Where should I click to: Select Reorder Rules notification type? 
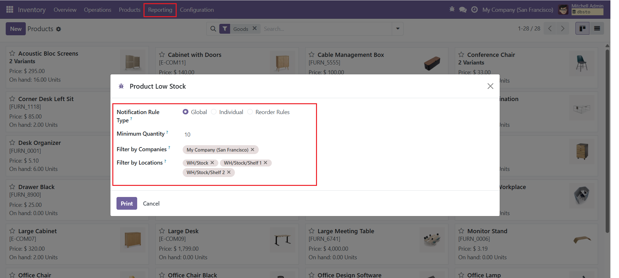[x=250, y=112]
